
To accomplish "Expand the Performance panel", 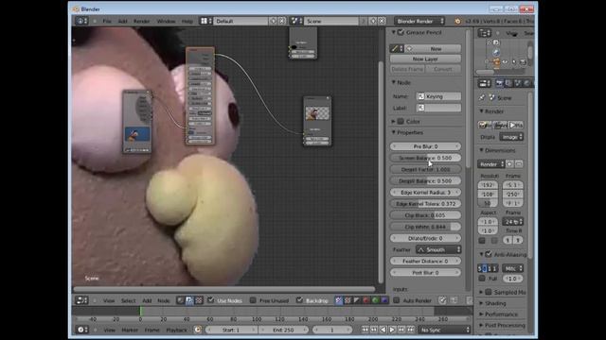I will (482, 314).
